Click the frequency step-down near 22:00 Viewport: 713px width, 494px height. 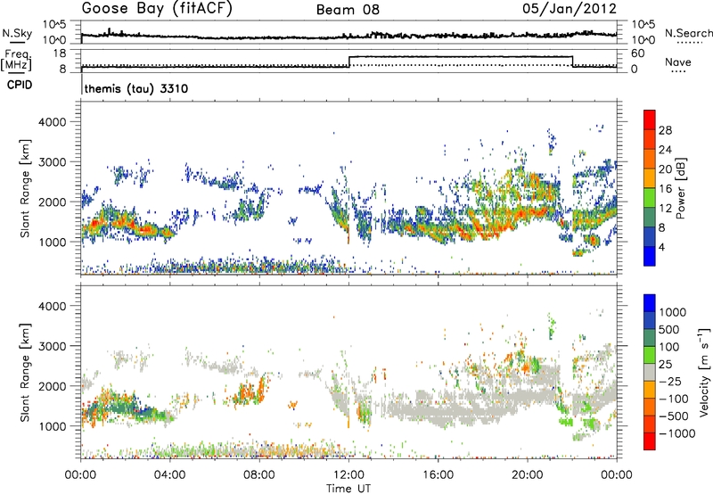[572, 62]
